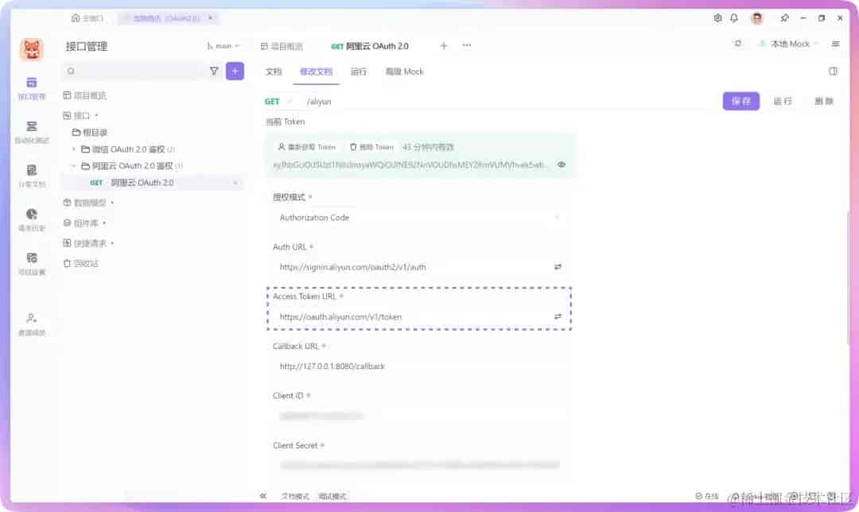Viewport: 859px width, 512px height.
Task: Click the 删除 button
Action: (x=824, y=101)
